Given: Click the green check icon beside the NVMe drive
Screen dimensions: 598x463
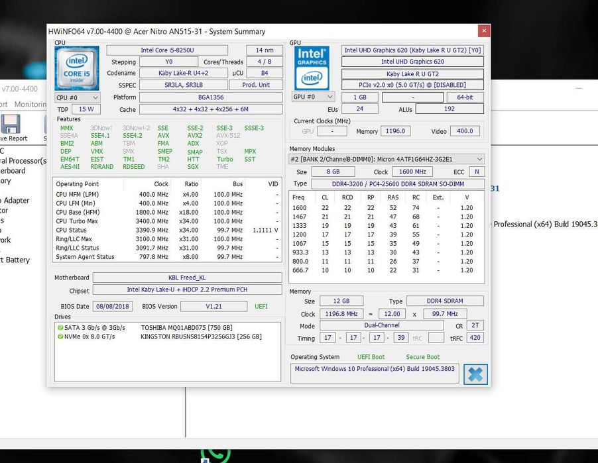Looking at the screenshot, I should point(60,336).
